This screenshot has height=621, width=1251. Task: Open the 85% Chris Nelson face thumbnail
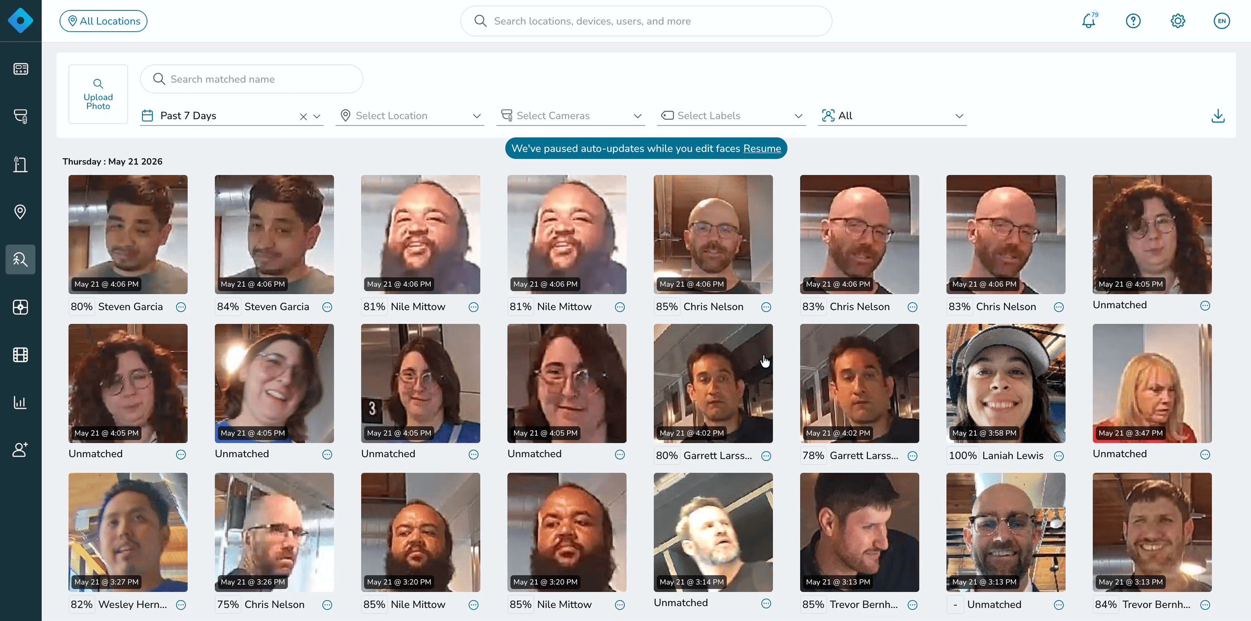click(x=713, y=234)
